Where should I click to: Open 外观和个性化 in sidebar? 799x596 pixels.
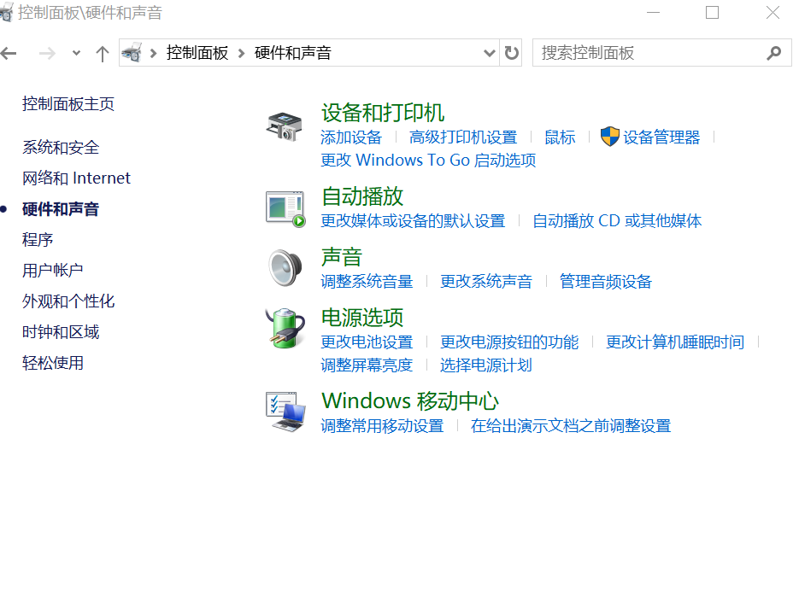[68, 301]
